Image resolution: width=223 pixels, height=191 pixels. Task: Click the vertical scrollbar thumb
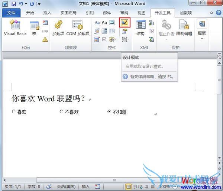pyautogui.click(x=219, y=80)
